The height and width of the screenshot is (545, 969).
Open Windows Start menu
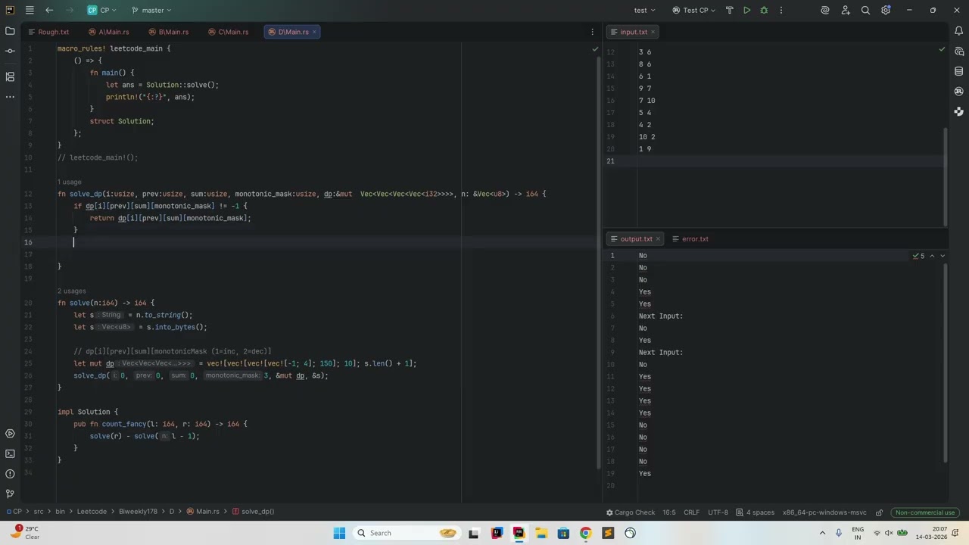tap(339, 533)
